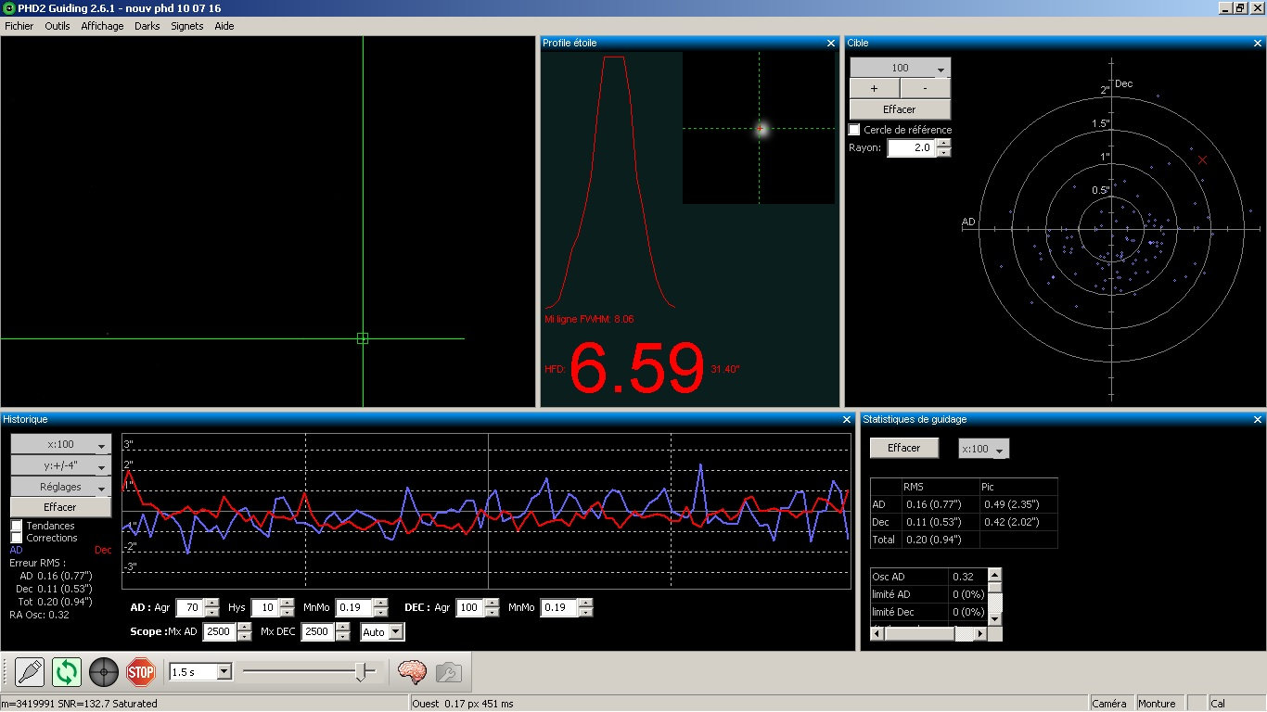Open the Outils menu
The height and width of the screenshot is (712, 1267).
pos(58,26)
